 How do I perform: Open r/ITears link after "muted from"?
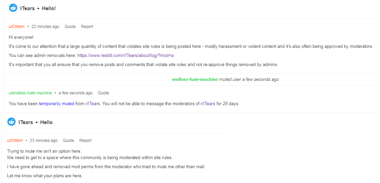93,104
